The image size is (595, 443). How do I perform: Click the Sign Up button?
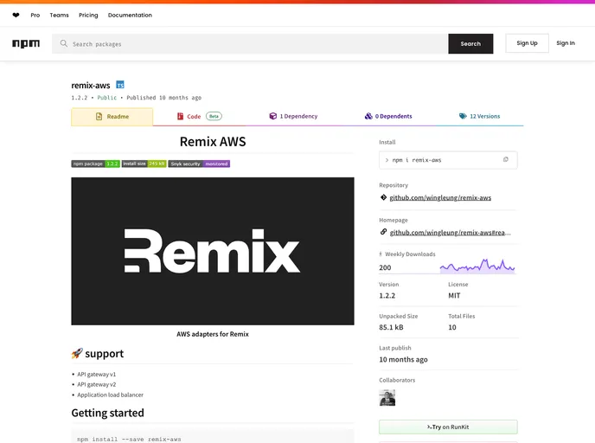tap(527, 43)
